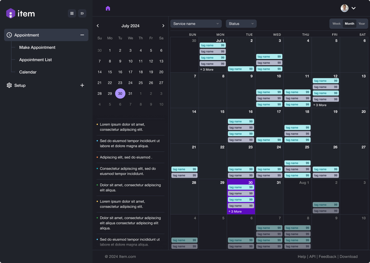The width and height of the screenshot is (370, 263).
Task: Show +3 More on day 30
Action: pos(235,212)
